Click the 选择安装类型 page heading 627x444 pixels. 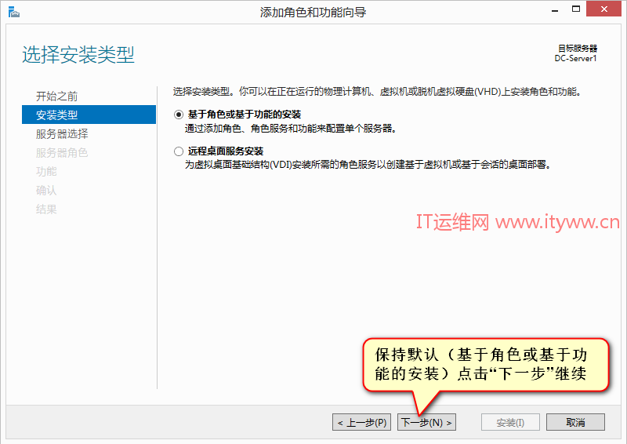[78, 54]
